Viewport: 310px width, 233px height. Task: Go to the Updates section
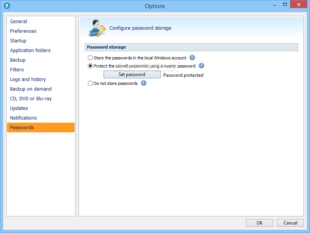tap(41, 108)
